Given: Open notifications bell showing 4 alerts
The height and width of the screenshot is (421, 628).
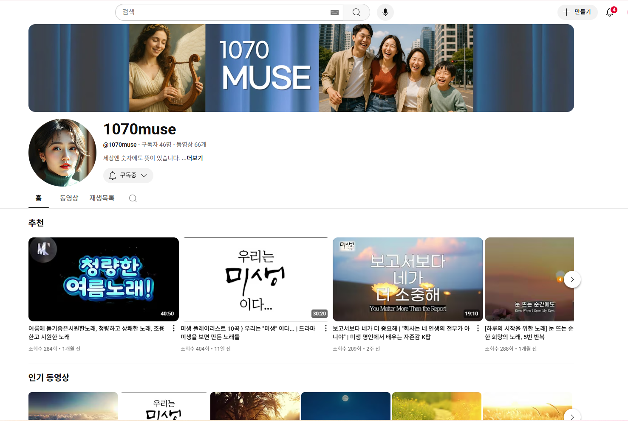Looking at the screenshot, I should point(610,12).
